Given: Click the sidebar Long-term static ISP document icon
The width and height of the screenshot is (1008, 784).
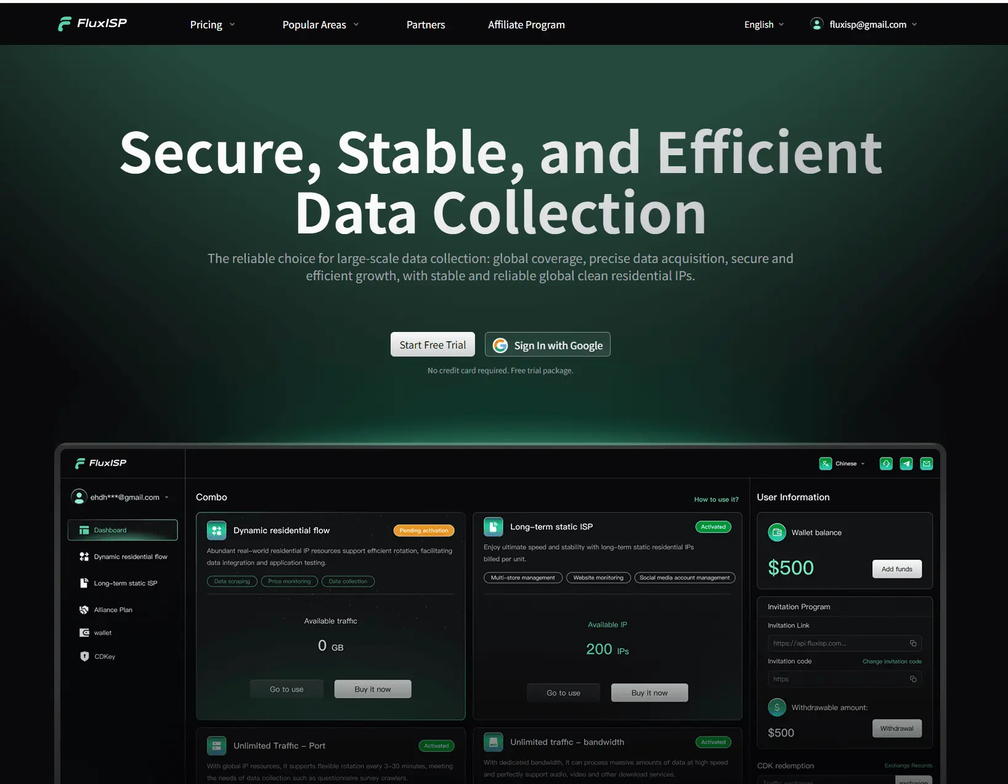Looking at the screenshot, I should 84,583.
